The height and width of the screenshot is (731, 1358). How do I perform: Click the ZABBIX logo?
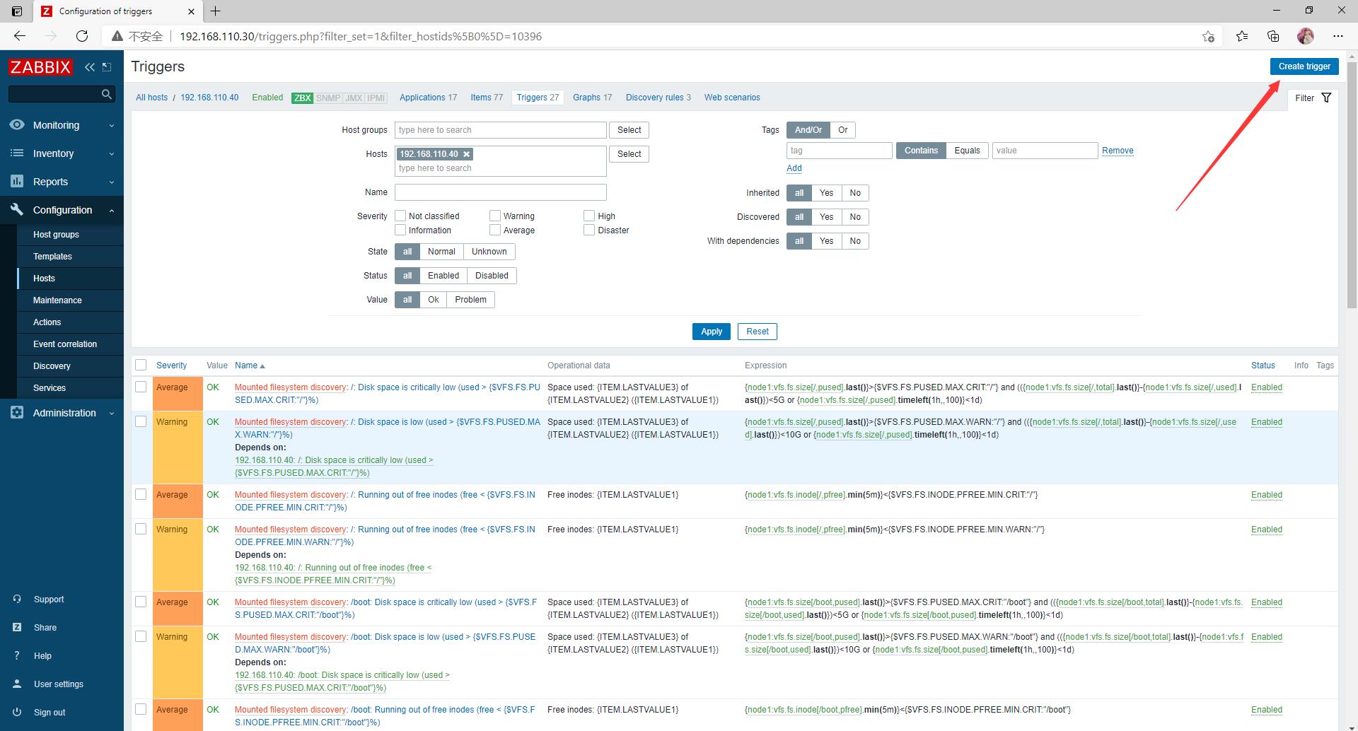point(40,66)
